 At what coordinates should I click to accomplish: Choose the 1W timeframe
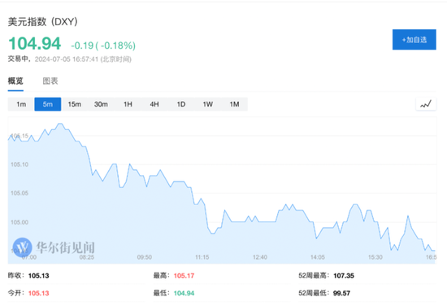[207, 104]
